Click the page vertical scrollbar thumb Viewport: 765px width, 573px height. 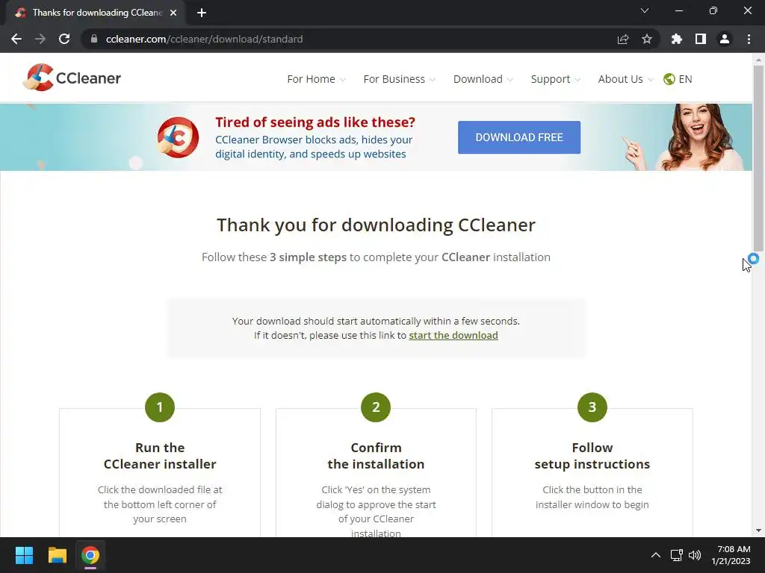758,158
